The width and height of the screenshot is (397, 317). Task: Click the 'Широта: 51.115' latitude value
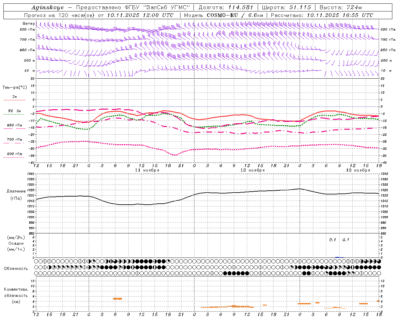point(286,7)
